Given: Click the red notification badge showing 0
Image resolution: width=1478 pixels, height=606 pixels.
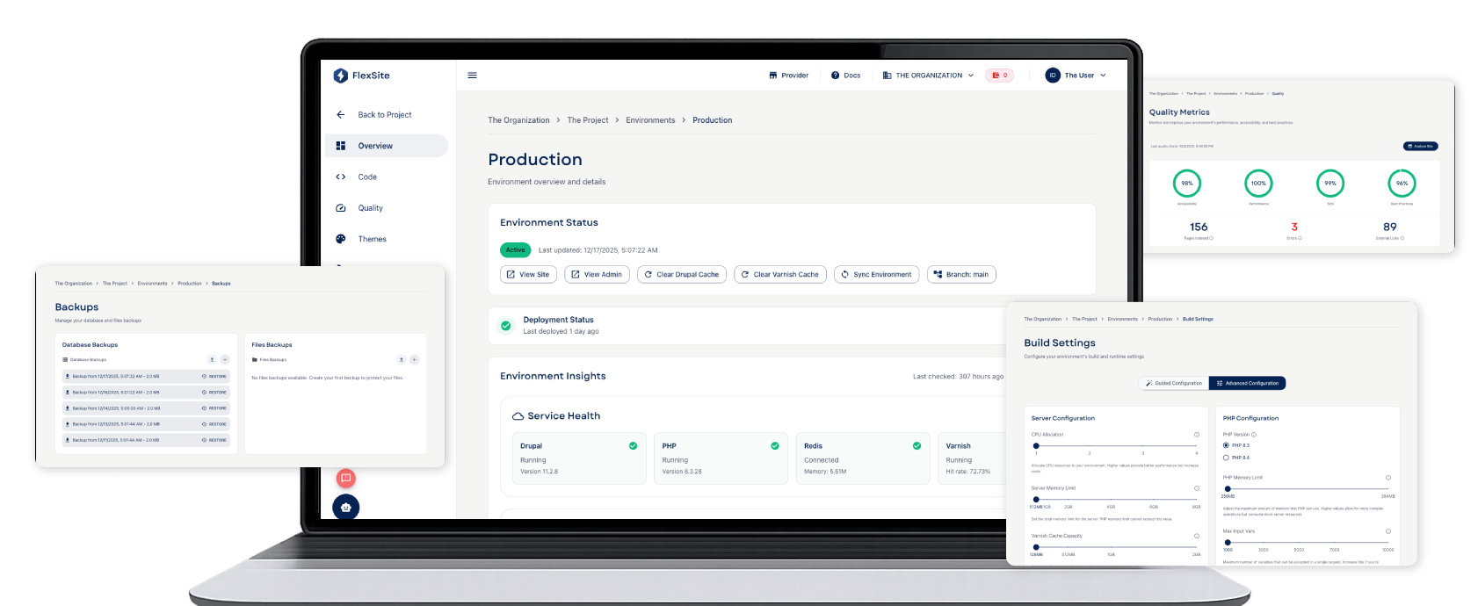Looking at the screenshot, I should click(999, 76).
